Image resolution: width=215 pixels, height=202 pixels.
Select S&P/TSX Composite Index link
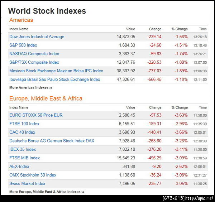34,62
